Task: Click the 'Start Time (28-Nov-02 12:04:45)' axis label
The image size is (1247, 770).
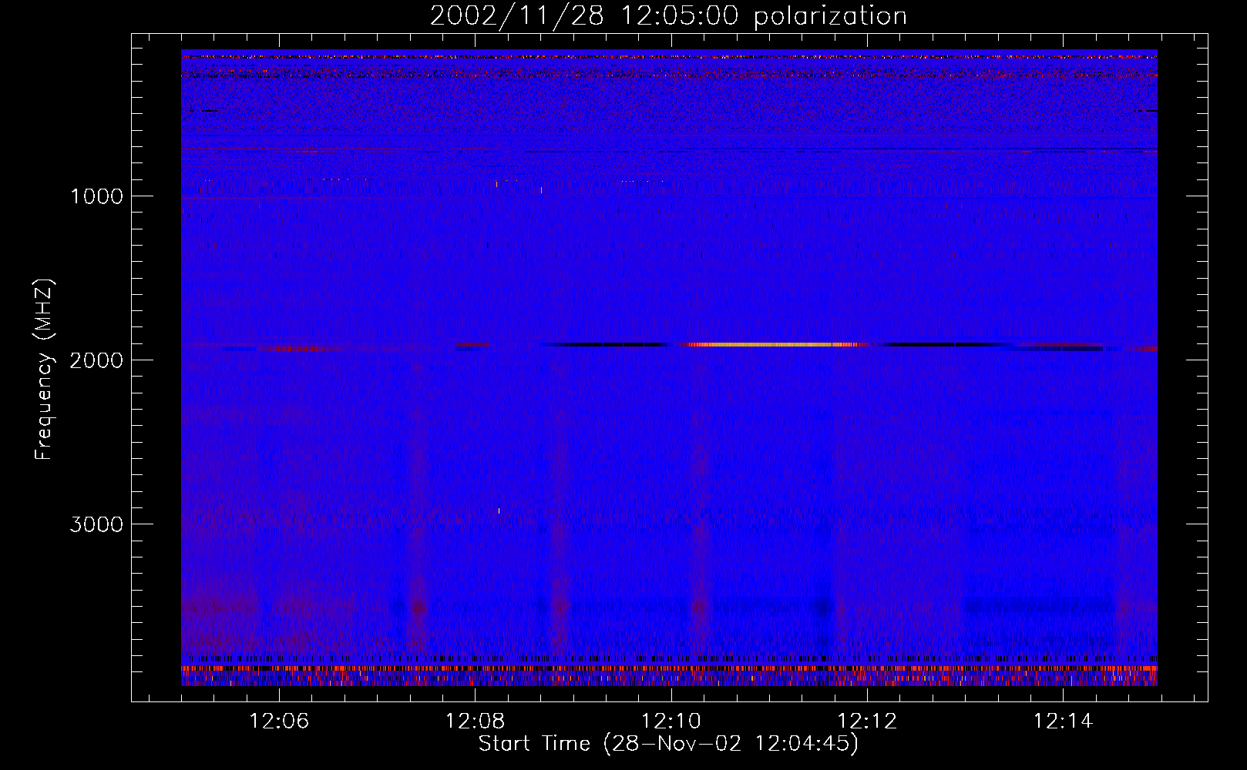Action: pyautogui.click(x=668, y=744)
